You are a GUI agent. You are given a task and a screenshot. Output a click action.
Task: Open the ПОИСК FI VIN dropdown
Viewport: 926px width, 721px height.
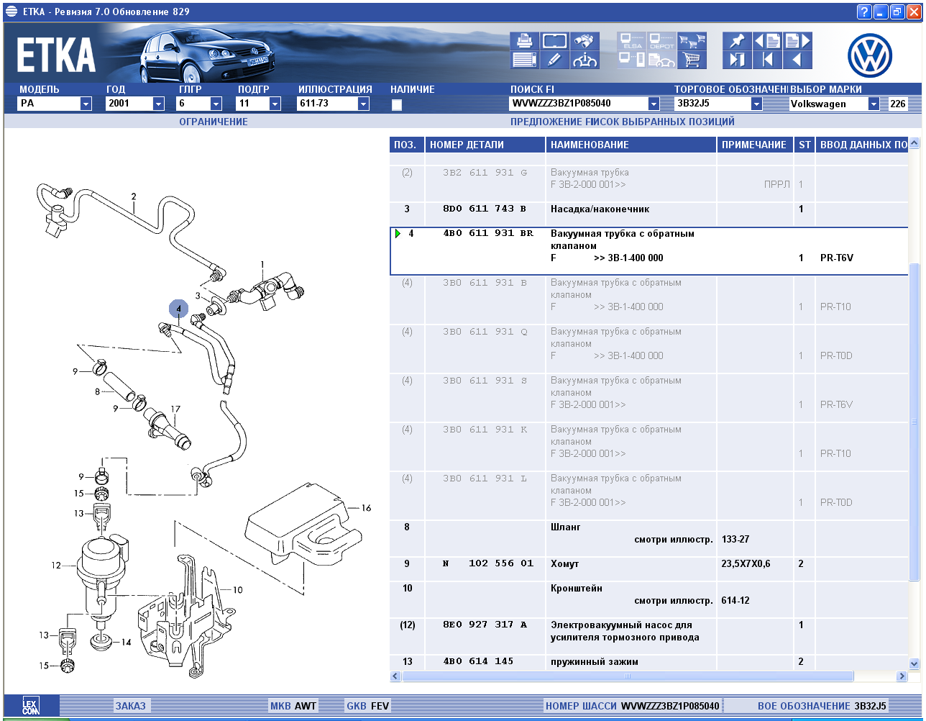654,104
